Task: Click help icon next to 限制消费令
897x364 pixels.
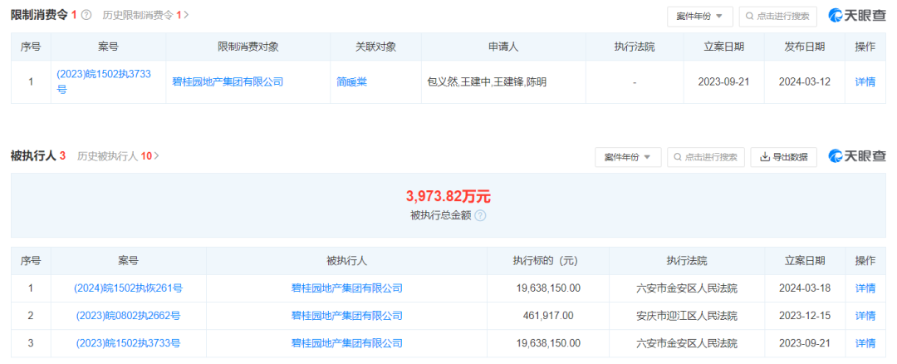Action: 86,16
